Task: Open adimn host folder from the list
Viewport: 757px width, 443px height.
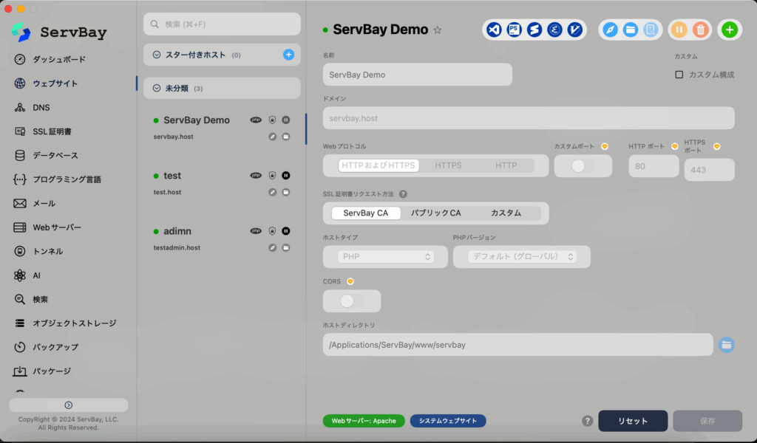Action: (286, 247)
